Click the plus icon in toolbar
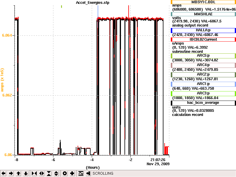The image size is (236, 177). (x=72, y=173)
